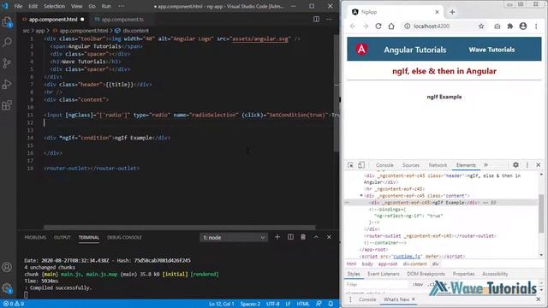Toggle DevTools device toolbar

pos(361,165)
